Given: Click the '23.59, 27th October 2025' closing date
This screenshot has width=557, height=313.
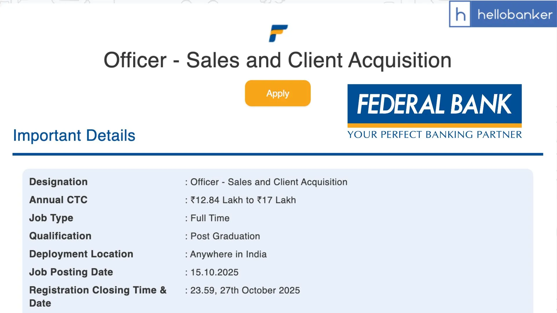Looking at the screenshot, I should coord(245,290).
